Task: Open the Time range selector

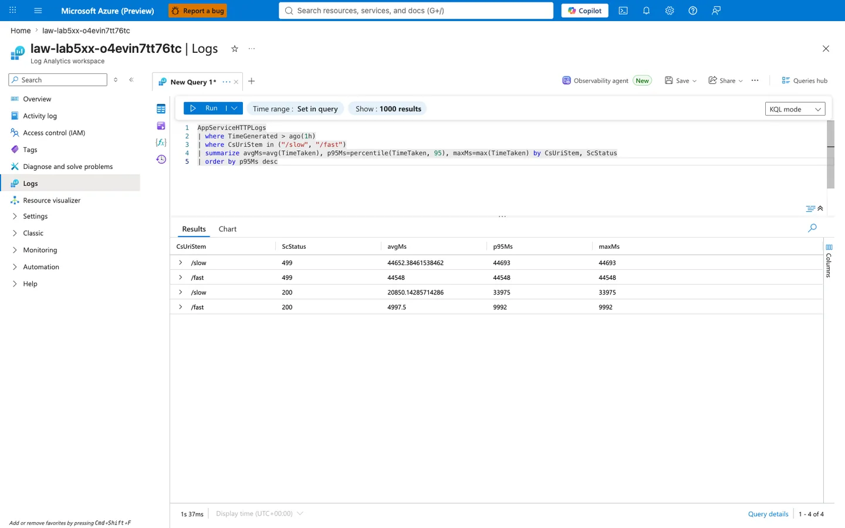Action: [x=295, y=109]
